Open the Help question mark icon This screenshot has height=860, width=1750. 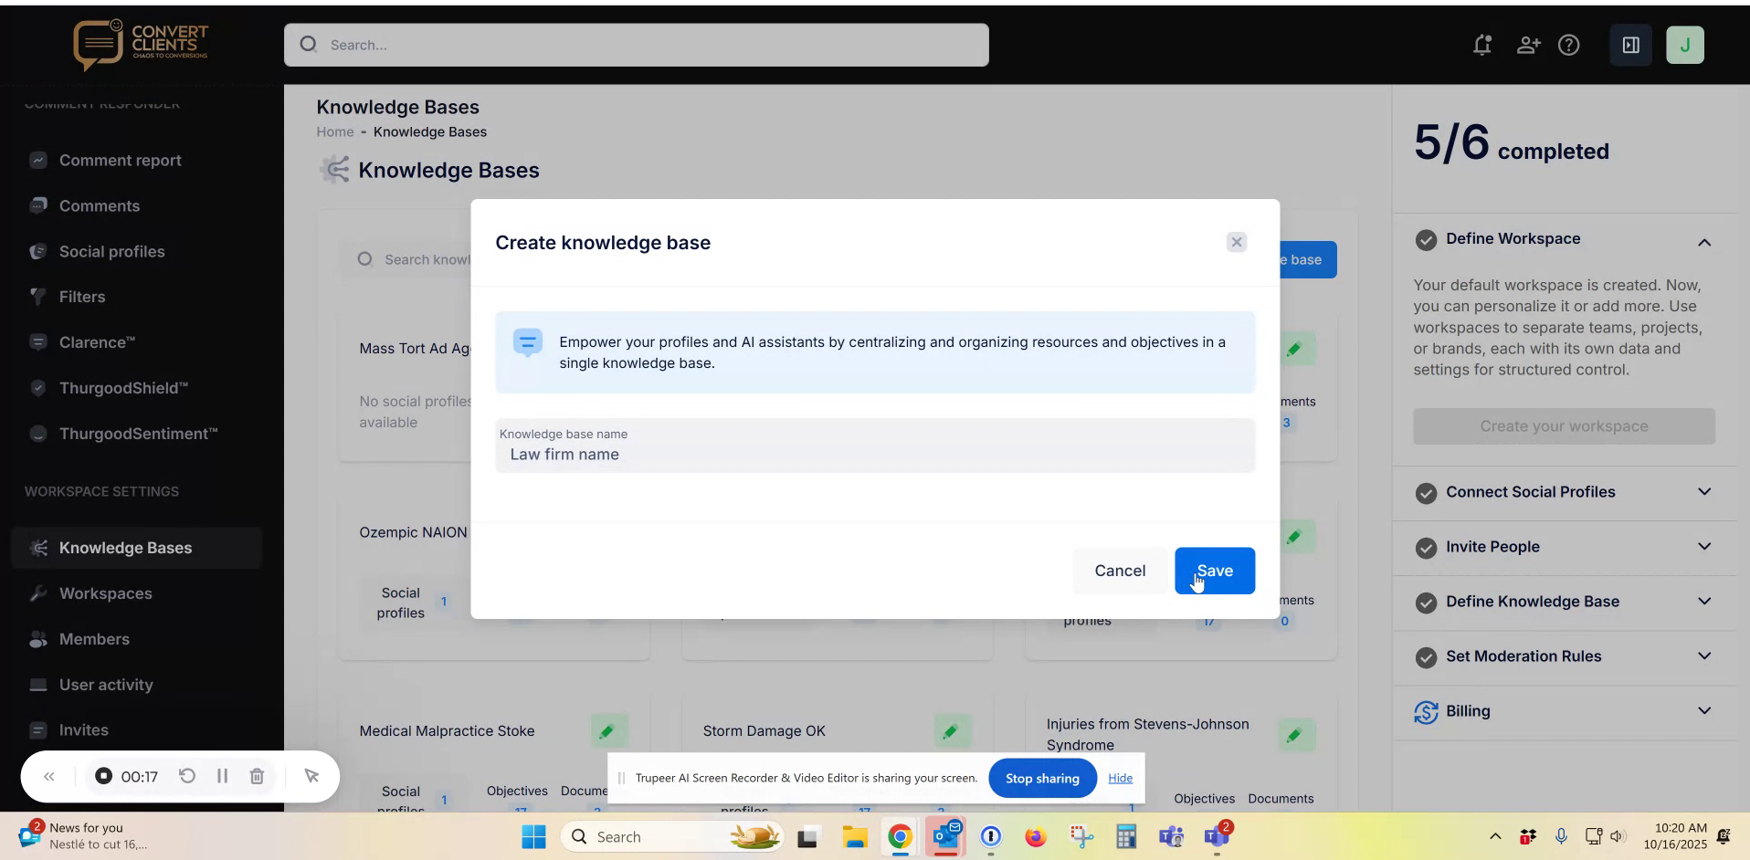point(1569,45)
